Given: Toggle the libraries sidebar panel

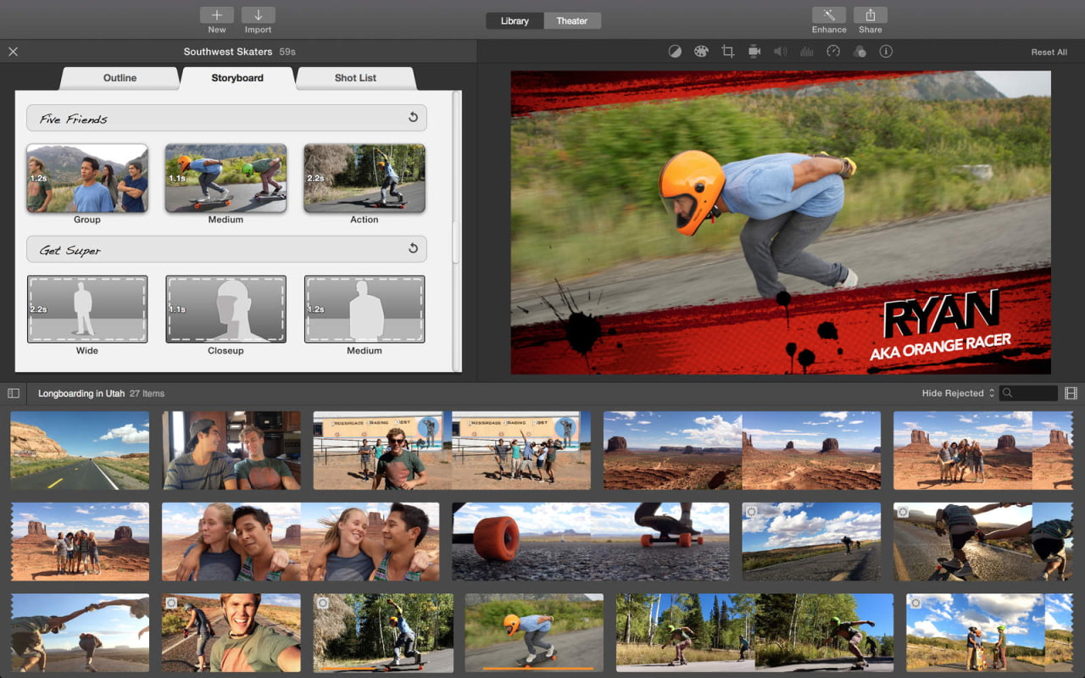Looking at the screenshot, I should pos(14,393).
